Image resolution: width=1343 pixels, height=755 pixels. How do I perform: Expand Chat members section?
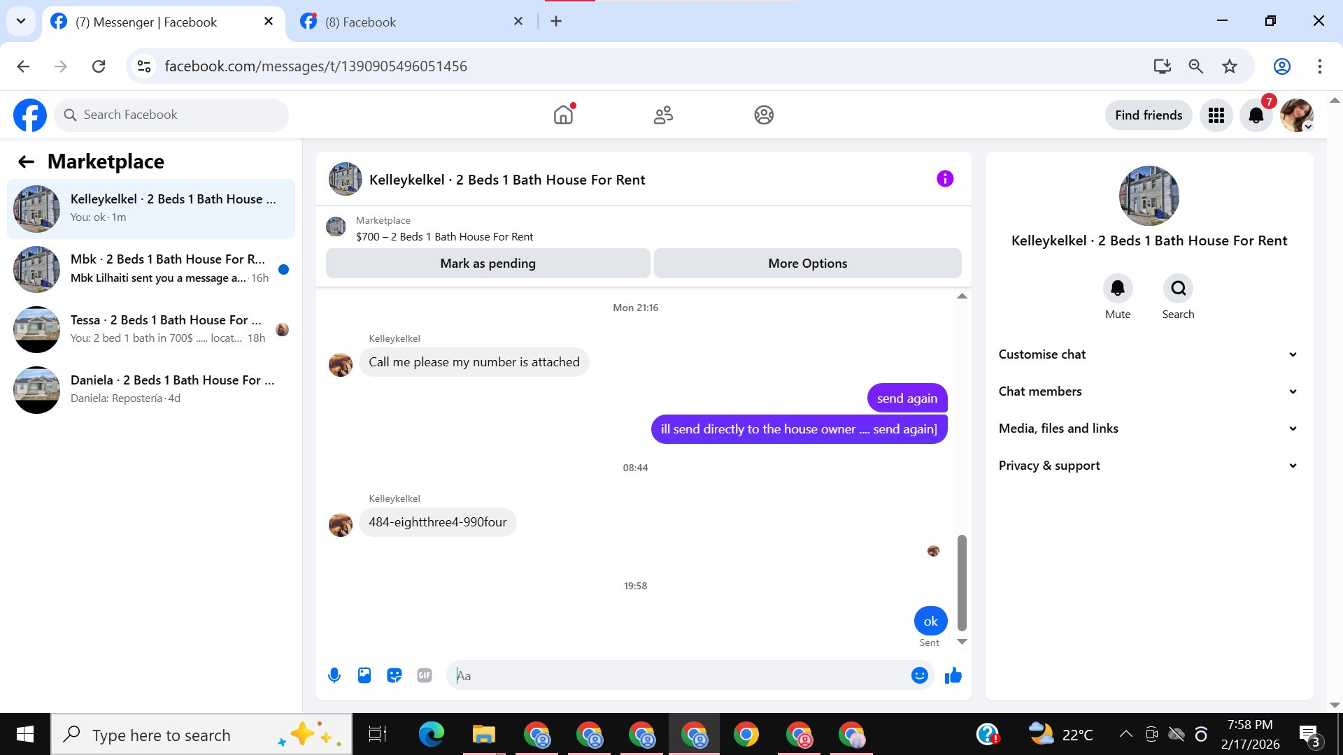[1149, 391]
